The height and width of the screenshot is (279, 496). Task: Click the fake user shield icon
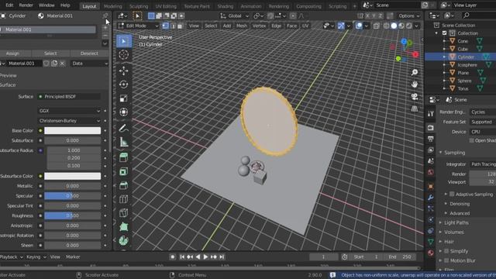click(x=46, y=64)
